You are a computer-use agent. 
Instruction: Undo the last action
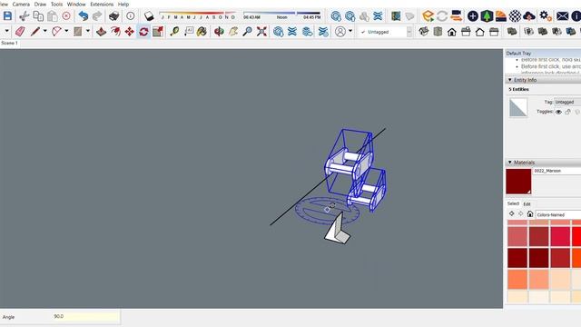83,16
